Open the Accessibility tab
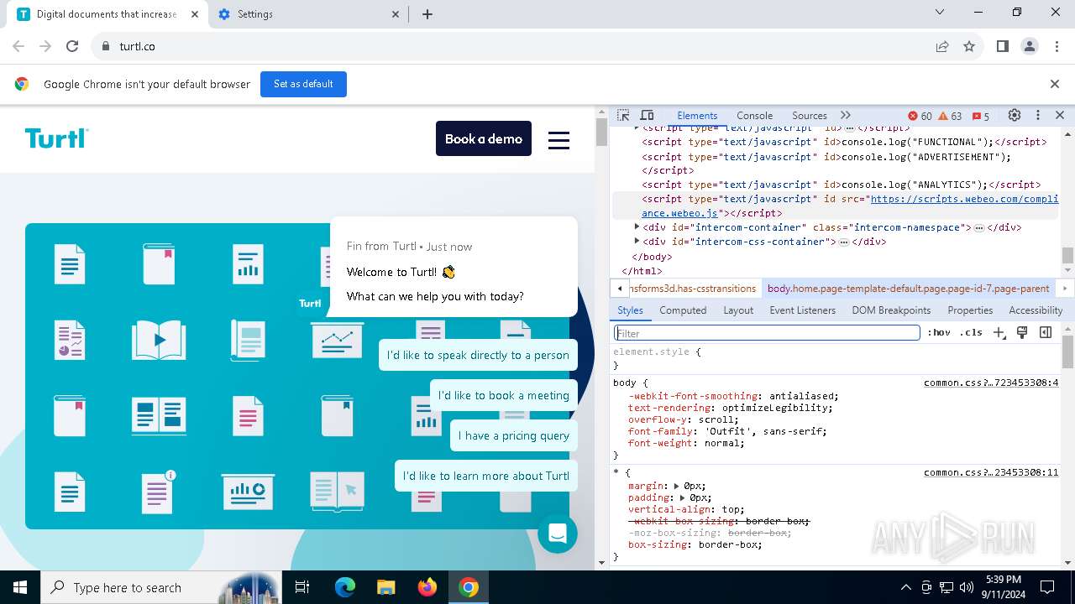This screenshot has height=604, width=1075. (x=1036, y=310)
